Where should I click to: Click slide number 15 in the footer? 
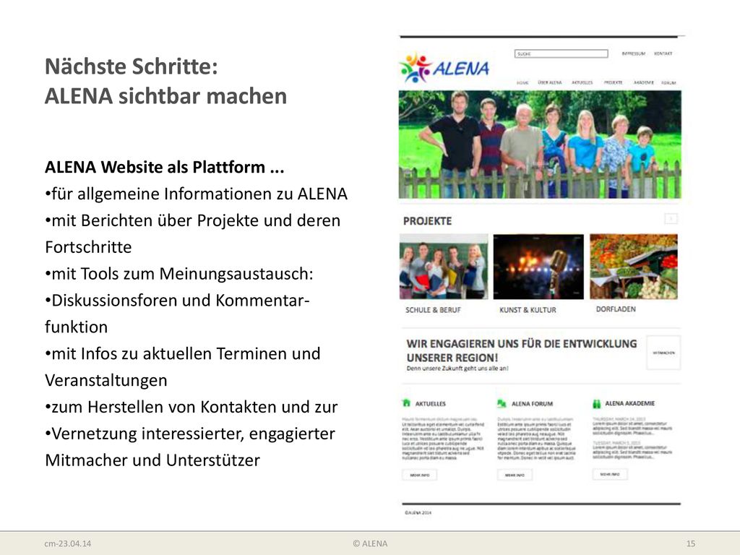[691, 543]
